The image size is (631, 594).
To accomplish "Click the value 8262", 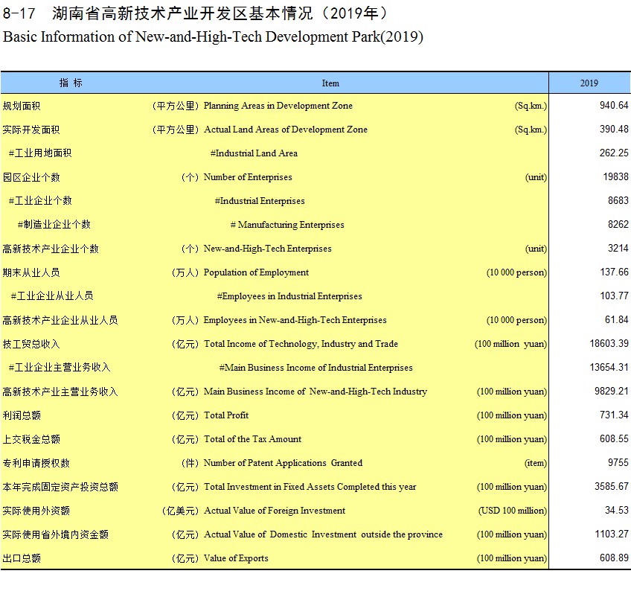I will click(x=618, y=224).
